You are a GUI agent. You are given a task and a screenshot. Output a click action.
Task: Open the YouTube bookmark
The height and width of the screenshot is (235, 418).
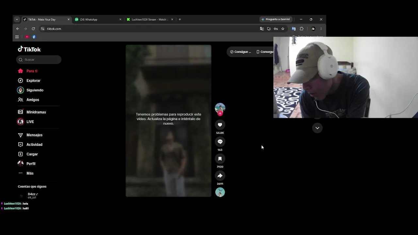point(27,37)
